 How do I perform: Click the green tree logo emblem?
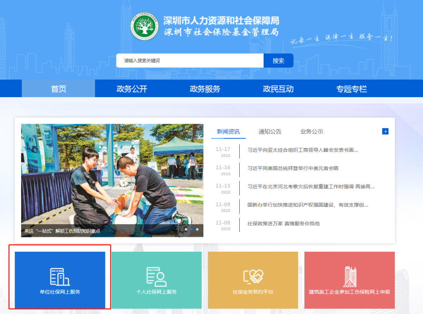tap(144, 26)
